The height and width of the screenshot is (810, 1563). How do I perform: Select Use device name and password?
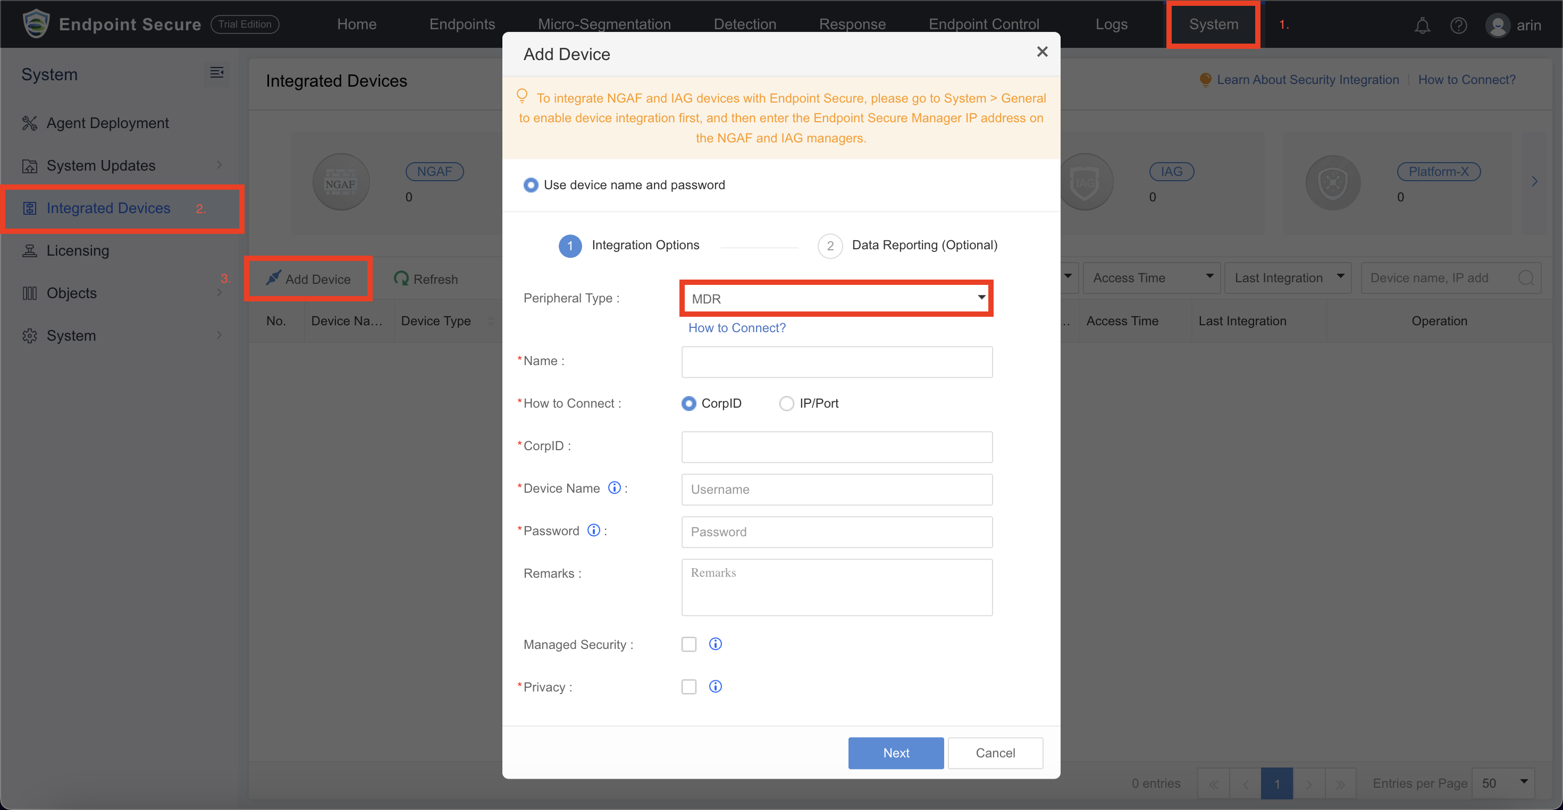531,185
